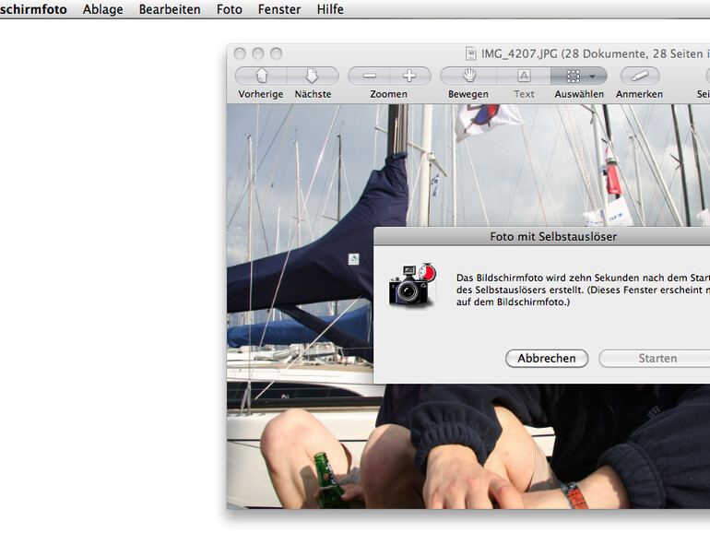The image size is (710, 533).
Task: Zoom in with the plus button
Action: click(x=409, y=76)
